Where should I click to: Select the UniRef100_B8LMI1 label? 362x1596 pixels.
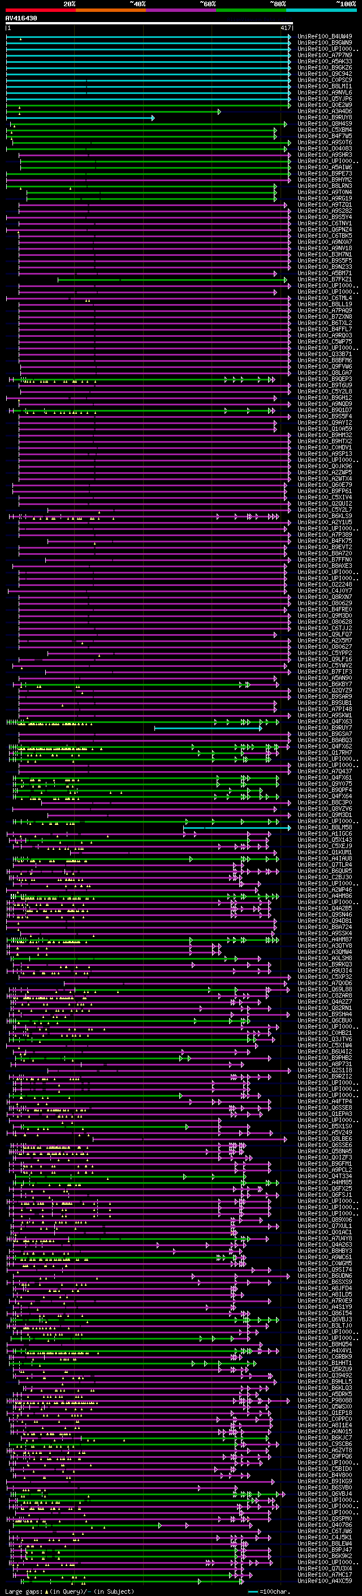click(x=325, y=86)
